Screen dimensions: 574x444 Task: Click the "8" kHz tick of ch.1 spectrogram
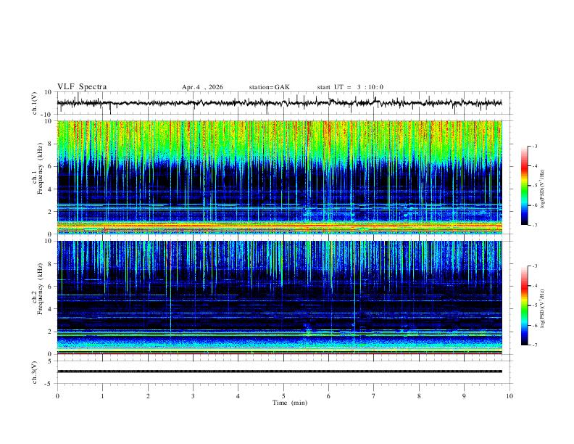tap(51, 144)
